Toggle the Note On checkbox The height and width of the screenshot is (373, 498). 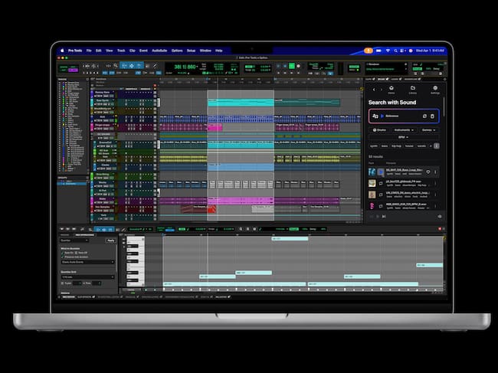pyautogui.click(x=64, y=253)
